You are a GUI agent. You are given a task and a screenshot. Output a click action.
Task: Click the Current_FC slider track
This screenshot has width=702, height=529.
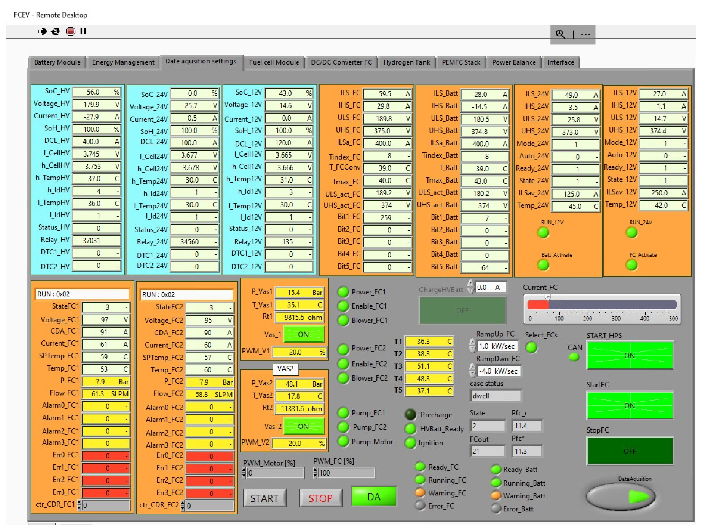click(x=602, y=305)
